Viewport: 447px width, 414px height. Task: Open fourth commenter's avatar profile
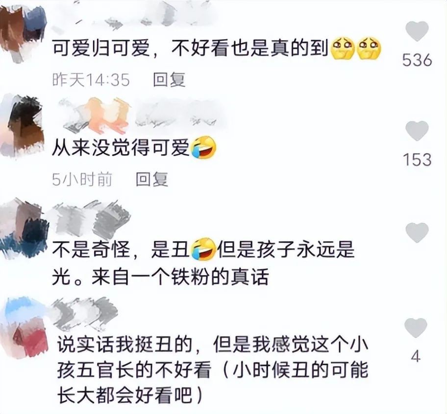25,327
